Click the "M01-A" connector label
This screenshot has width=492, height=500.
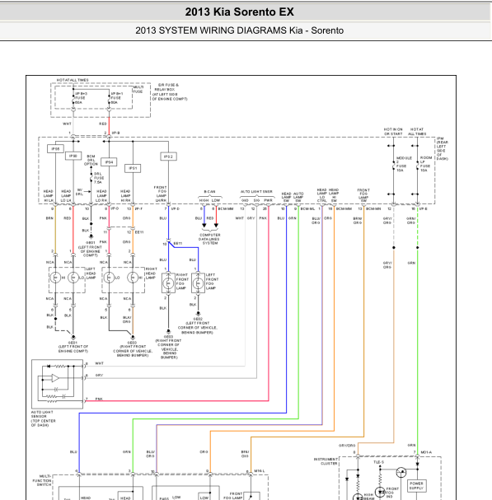(x=426, y=452)
